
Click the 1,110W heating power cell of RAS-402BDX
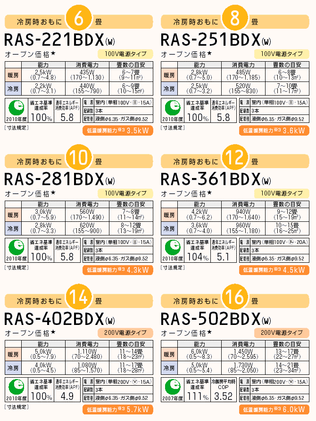(87, 354)
